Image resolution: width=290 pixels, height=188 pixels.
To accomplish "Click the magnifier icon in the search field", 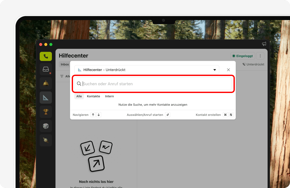I will [79, 84].
